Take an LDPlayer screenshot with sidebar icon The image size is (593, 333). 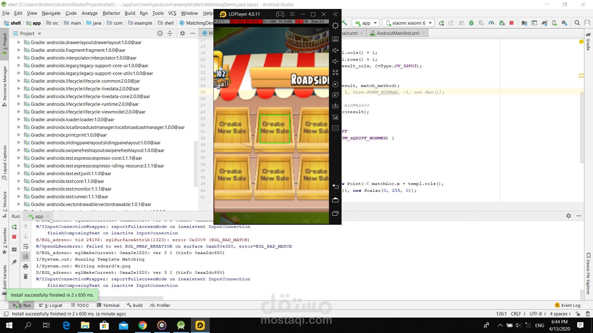(x=335, y=117)
